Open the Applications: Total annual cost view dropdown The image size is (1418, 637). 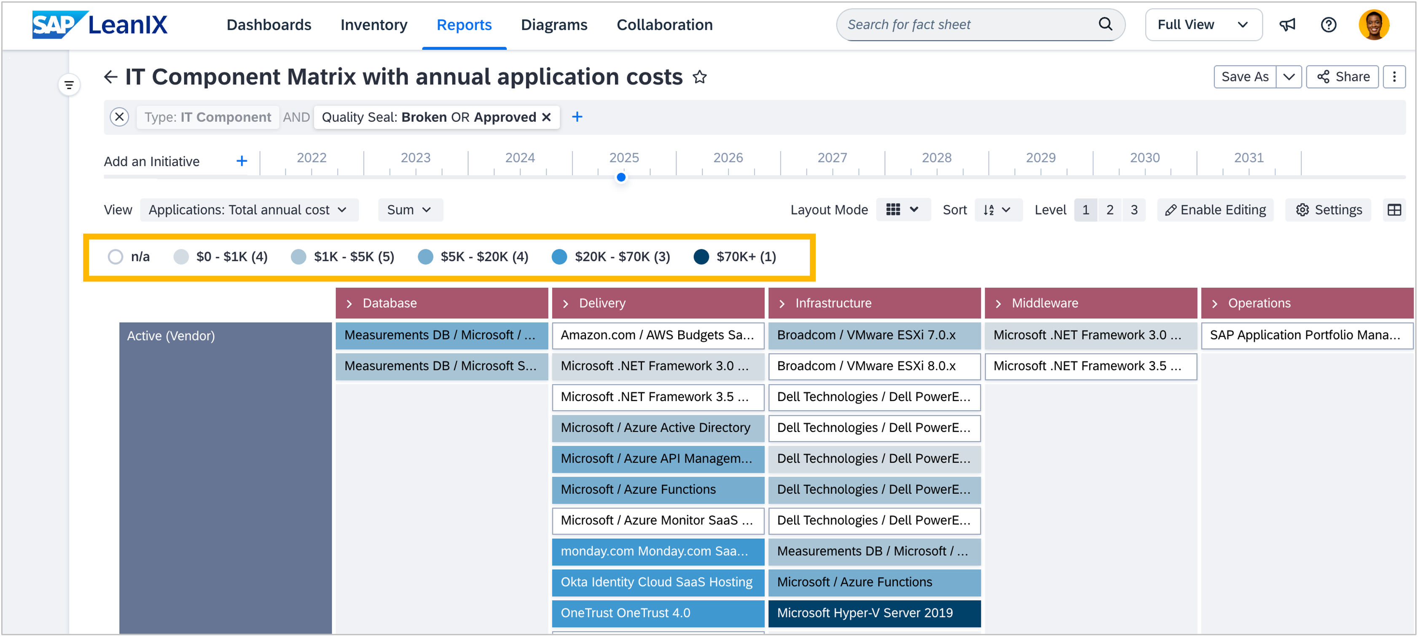point(250,210)
